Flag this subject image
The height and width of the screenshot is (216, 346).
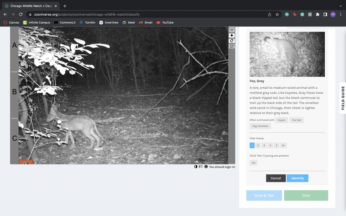click(x=201, y=167)
